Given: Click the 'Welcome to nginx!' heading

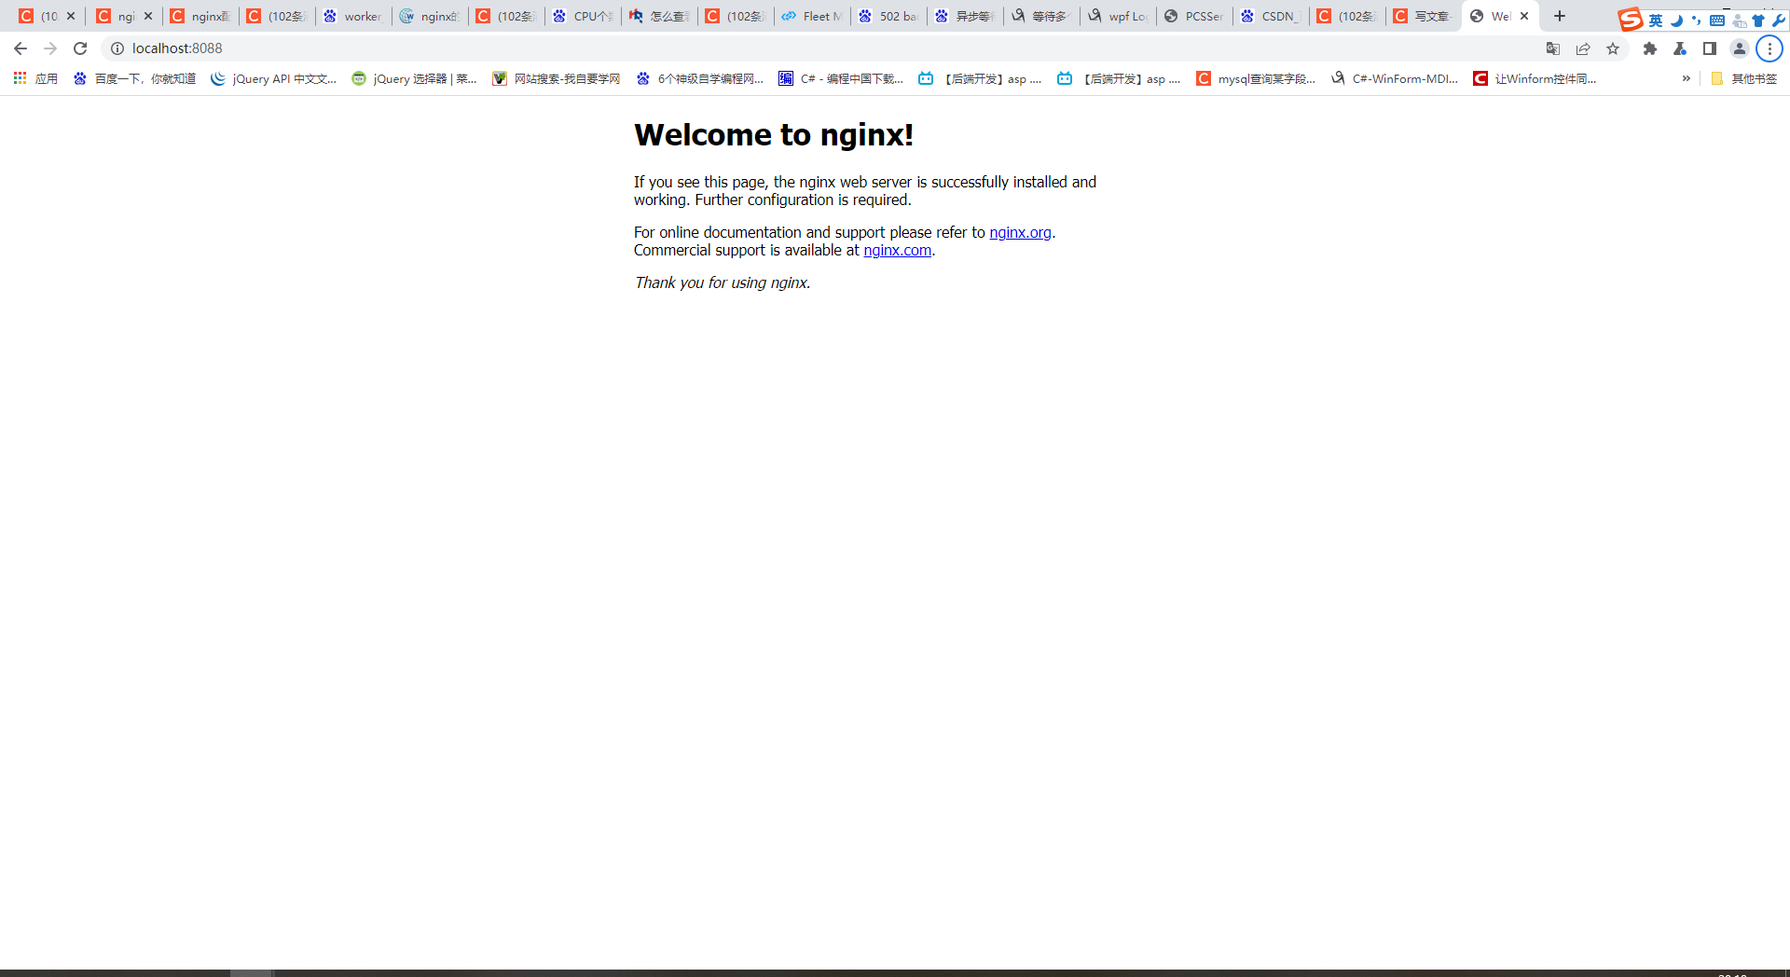Looking at the screenshot, I should point(774,135).
